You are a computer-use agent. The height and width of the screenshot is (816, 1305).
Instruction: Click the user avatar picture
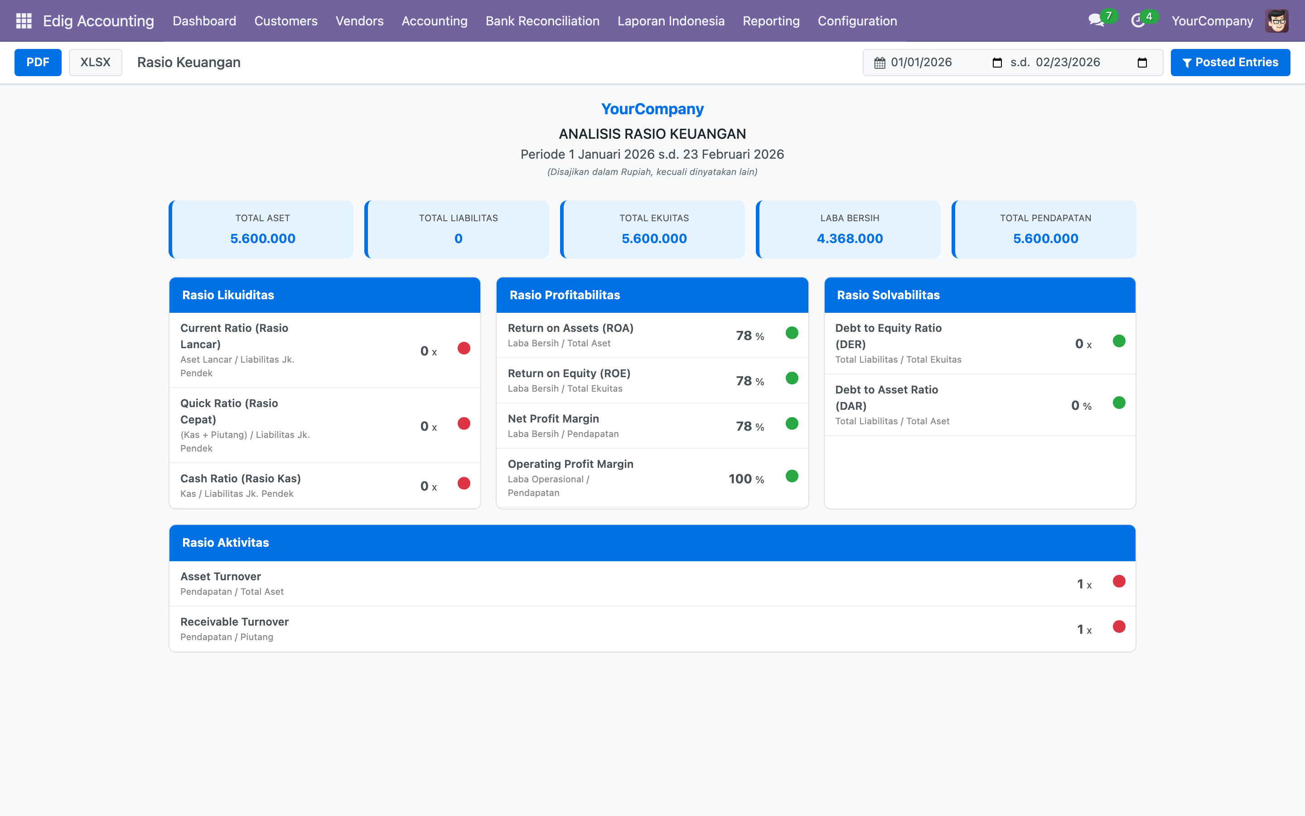point(1276,20)
